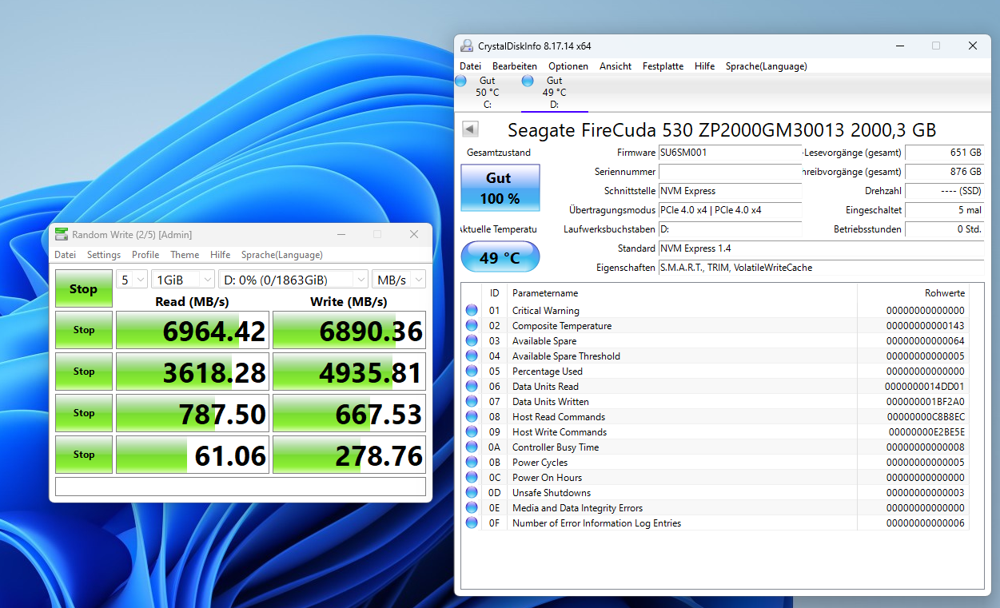Click the status orb for Available Spare row
This screenshot has width=1000, height=608.
(x=472, y=340)
